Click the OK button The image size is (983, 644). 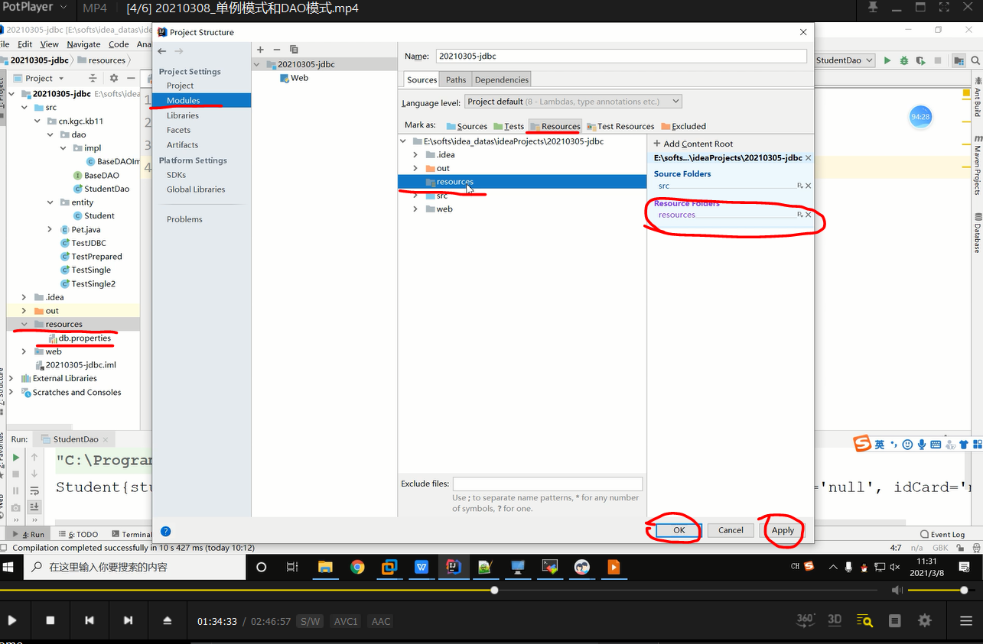point(679,530)
